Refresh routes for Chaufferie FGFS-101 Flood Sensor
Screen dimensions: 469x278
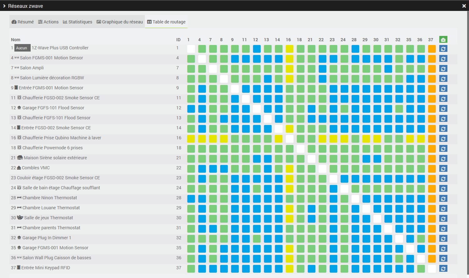pyautogui.click(x=443, y=118)
